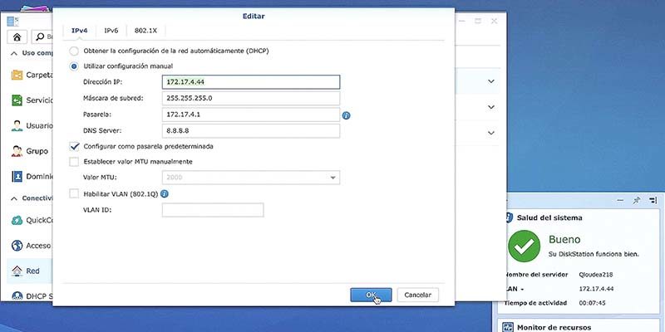Open the Grupo icon in sidebar
Image resolution: width=665 pixels, height=332 pixels.
tap(17, 151)
